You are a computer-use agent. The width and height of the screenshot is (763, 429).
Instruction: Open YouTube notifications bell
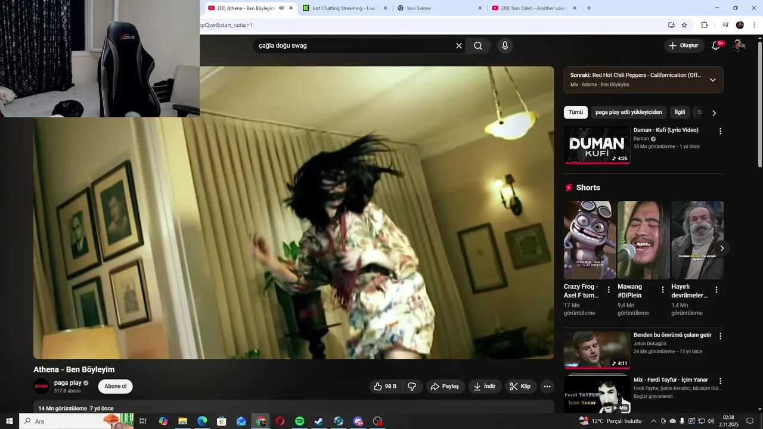(716, 46)
